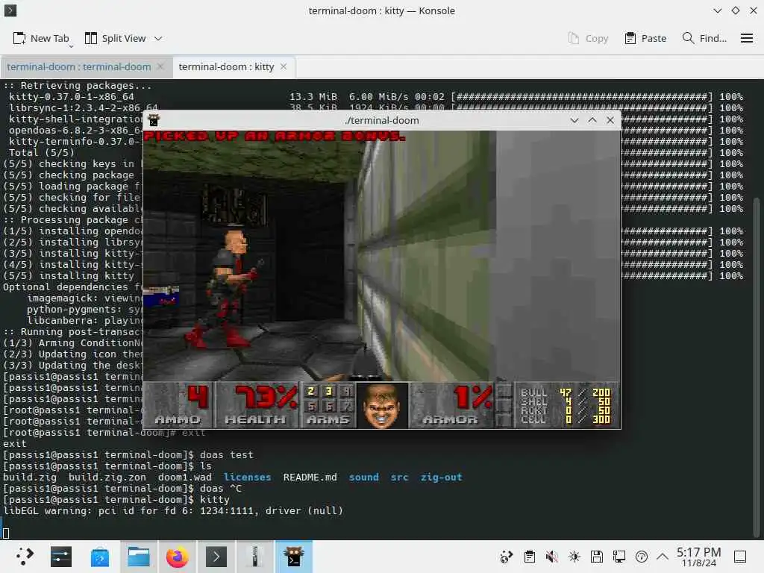Viewport: 764px width, 573px height.
Task: Open the brightness tray icon
Action: pyautogui.click(x=574, y=557)
